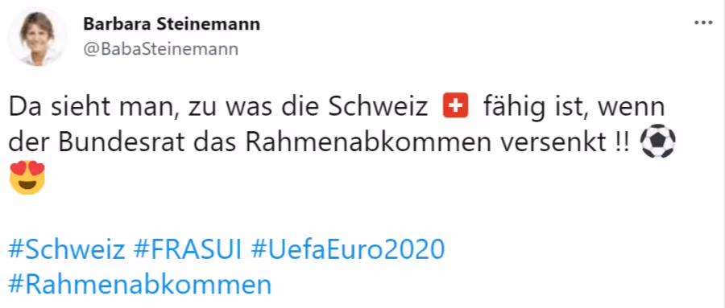Screen dimensions: 725x308
Task: Select the #Rahmenabkommen hashtag link
Action: [139, 285]
